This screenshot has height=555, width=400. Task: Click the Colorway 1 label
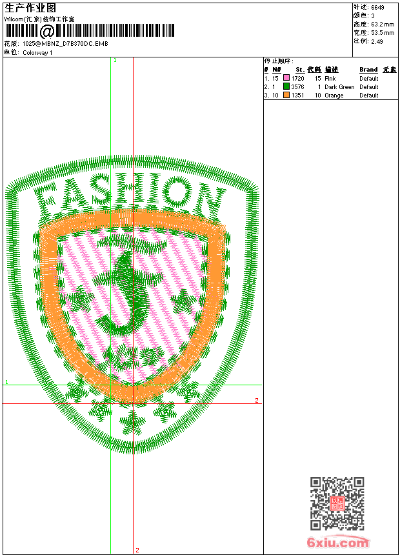(x=37, y=52)
